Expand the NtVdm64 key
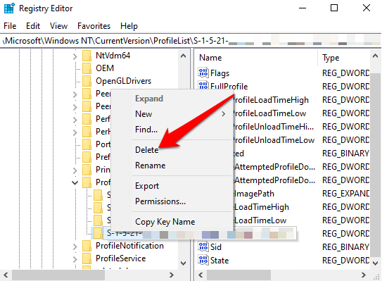The width and height of the screenshot is (382, 281). tap(75, 56)
